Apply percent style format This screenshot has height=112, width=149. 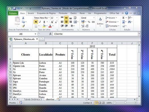click(89, 22)
